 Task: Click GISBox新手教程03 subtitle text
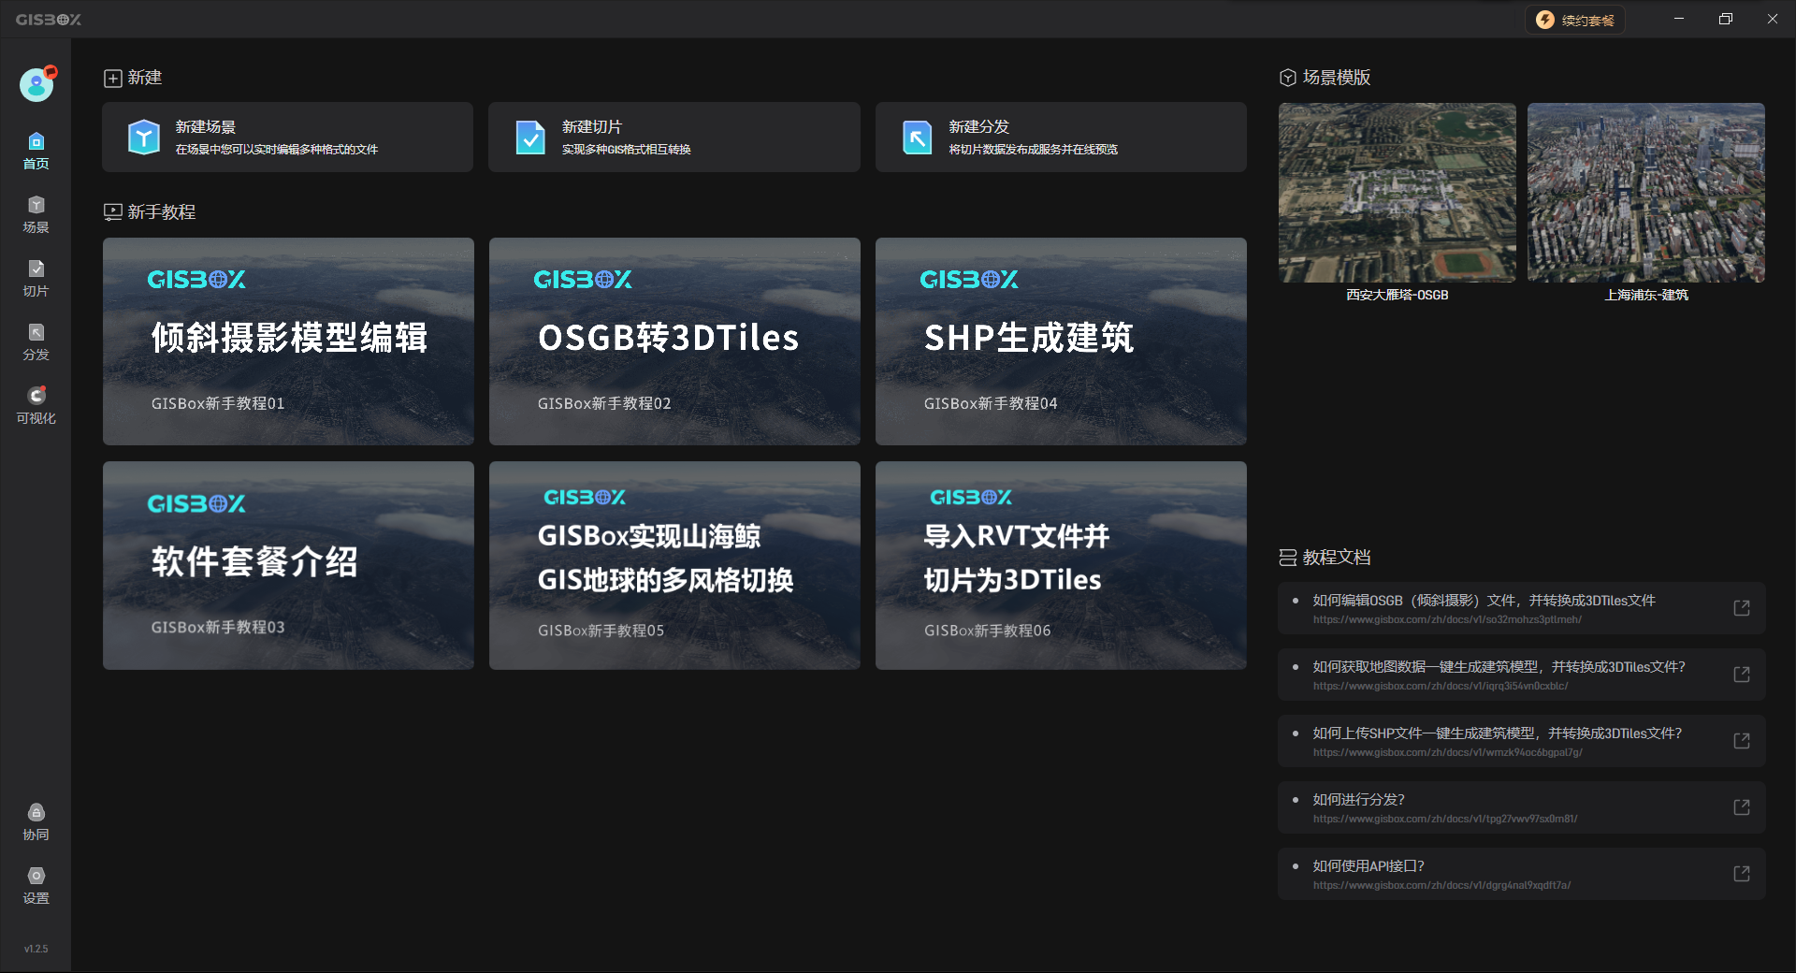(218, 627)
